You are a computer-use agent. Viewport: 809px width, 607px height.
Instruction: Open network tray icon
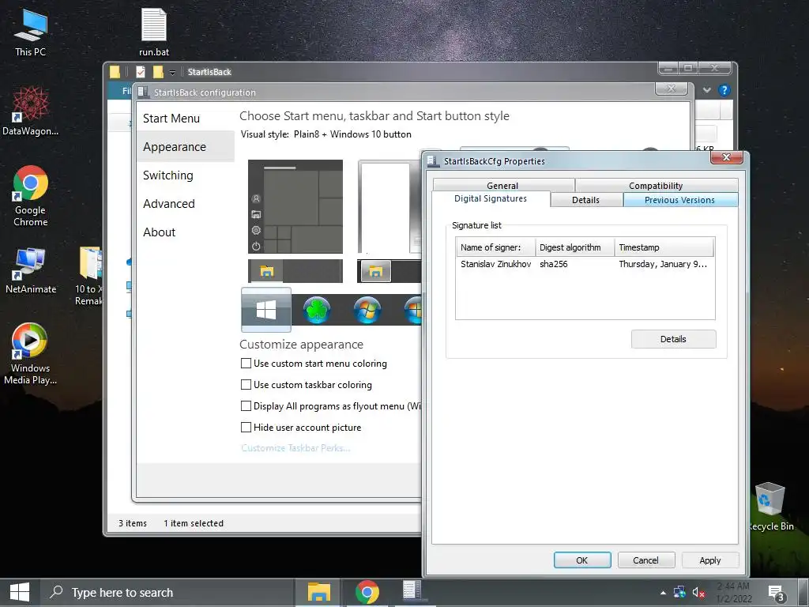[x=679, y=593]
